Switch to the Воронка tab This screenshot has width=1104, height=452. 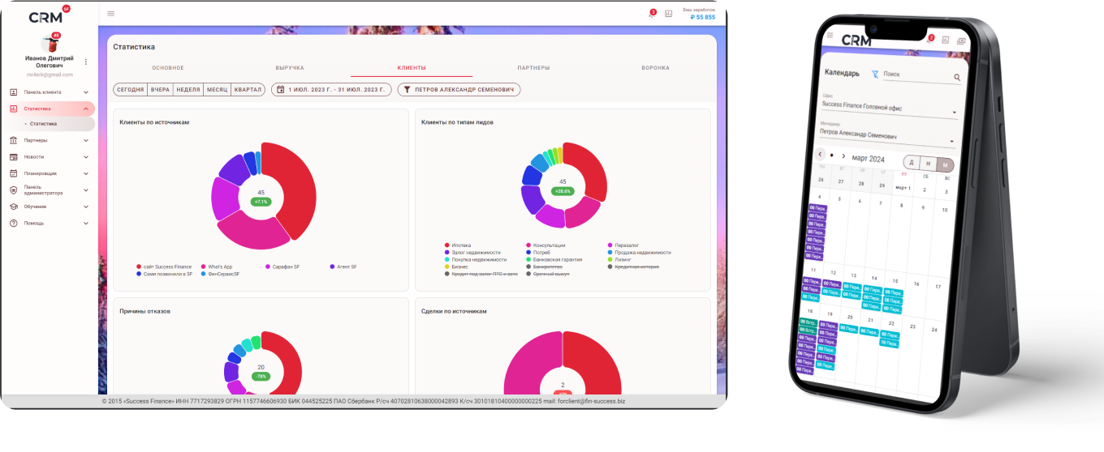click(x=655, y=67)
